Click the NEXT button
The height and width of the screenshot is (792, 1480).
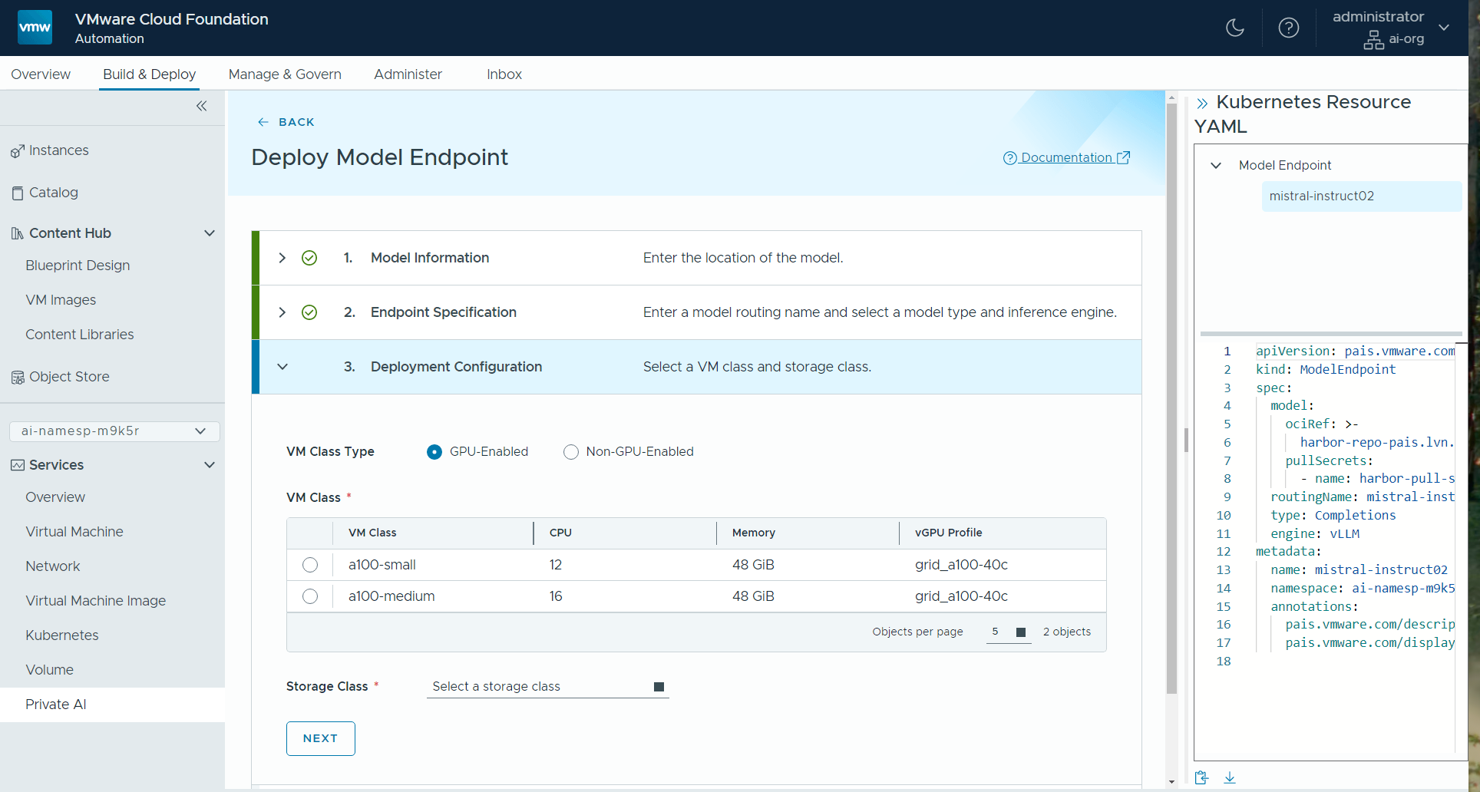click(320, 738)
